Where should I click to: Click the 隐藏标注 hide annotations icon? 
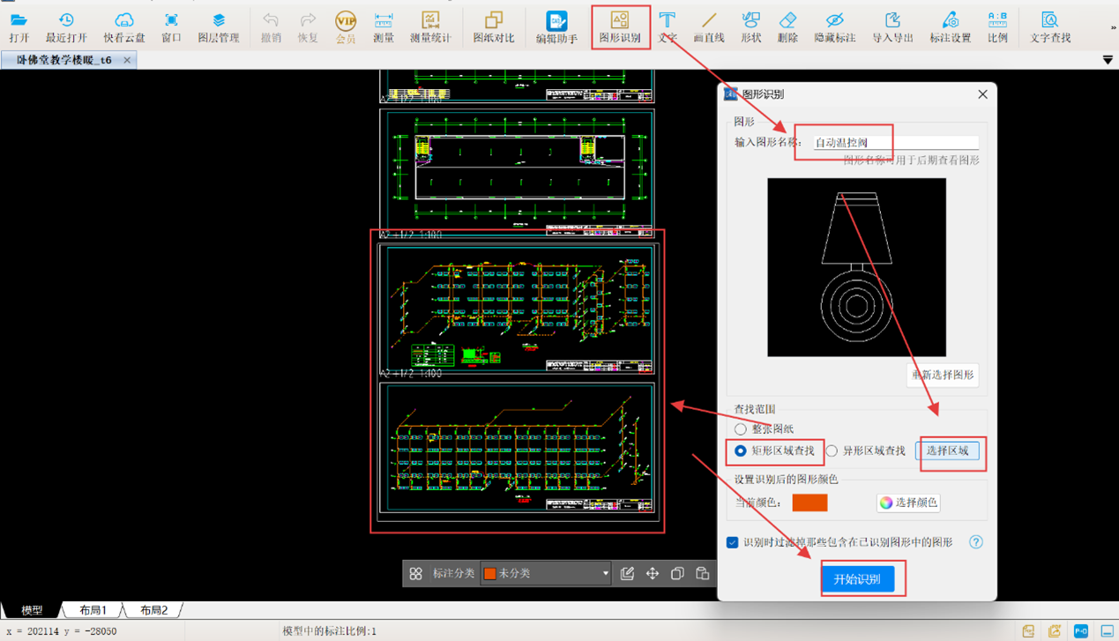(x=834, y=26)
